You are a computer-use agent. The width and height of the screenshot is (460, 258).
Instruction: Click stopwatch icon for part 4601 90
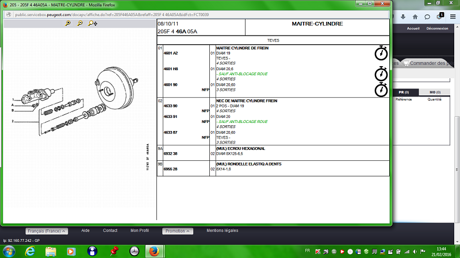click(x=381, y=90)
